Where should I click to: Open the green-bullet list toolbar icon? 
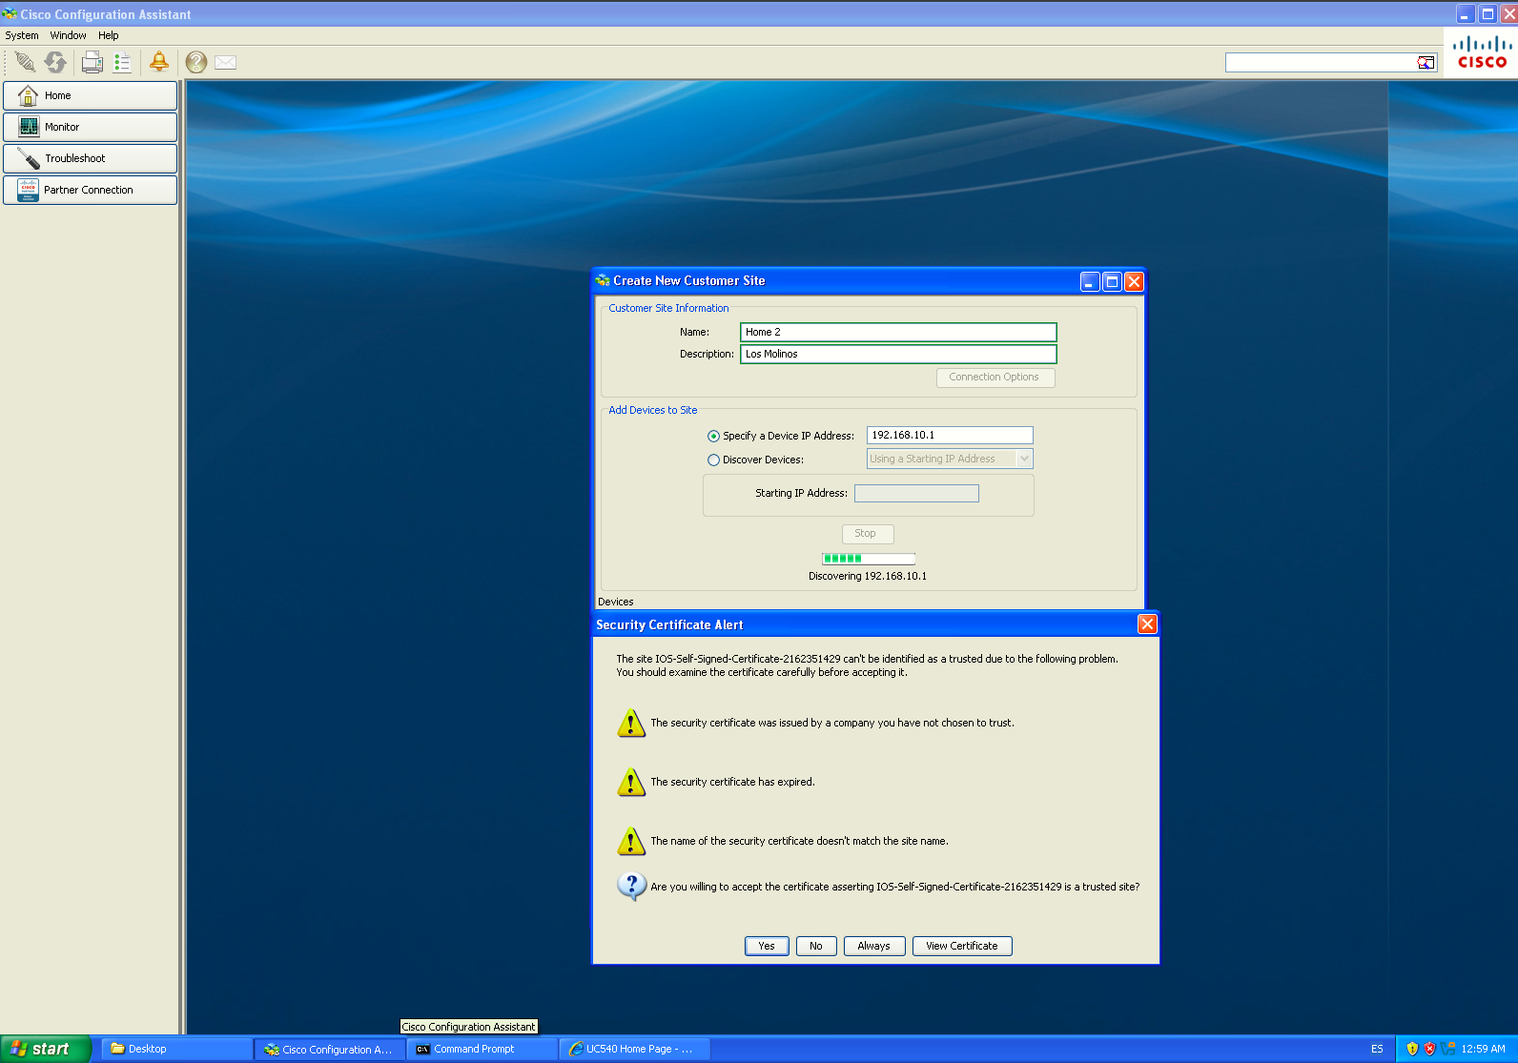(x=122, y=62)
